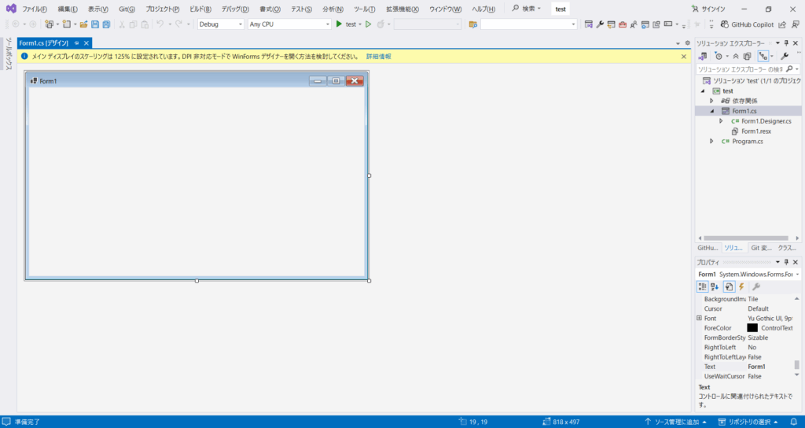This screenshot has width=805, height=428.
Task: Open the Solution Explorer wrench properties icon
Action: click(784, 57)
